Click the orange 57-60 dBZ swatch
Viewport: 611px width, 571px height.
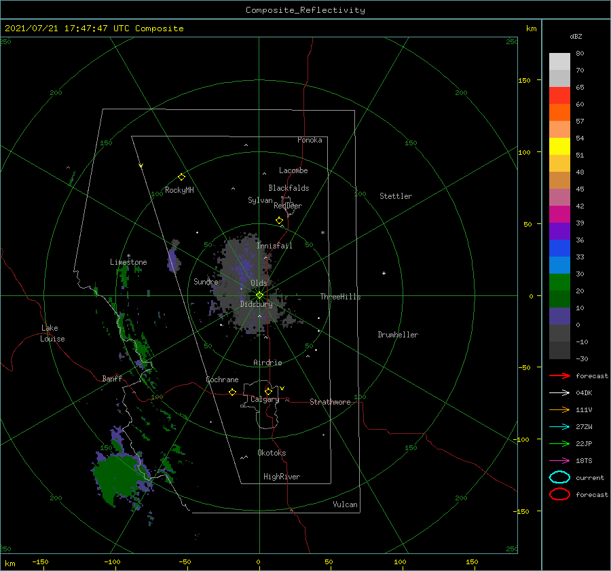(x=559, y=113)
